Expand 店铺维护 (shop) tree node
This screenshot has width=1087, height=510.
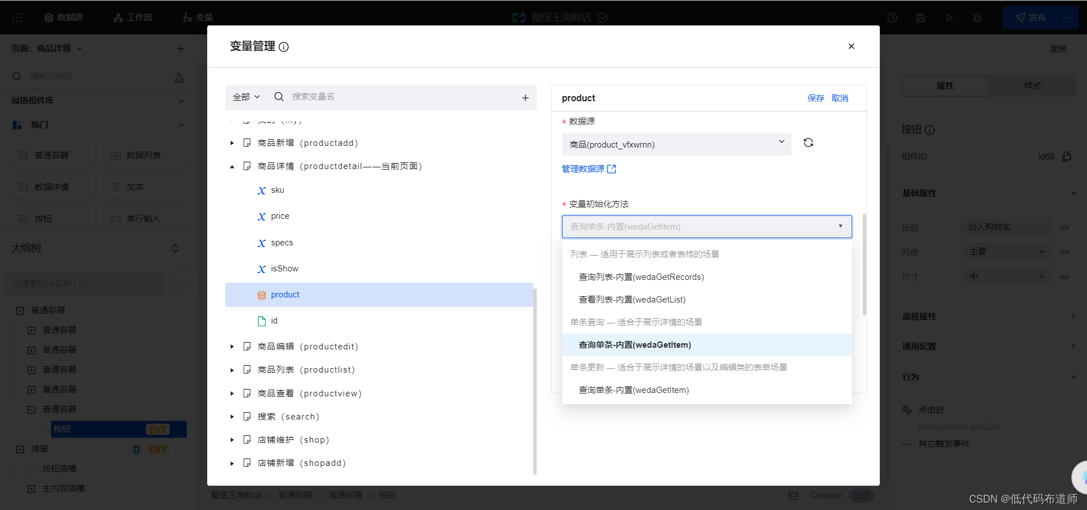coord(232,440)
